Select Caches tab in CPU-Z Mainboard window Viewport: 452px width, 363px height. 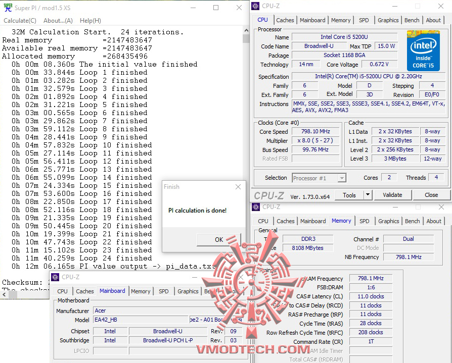click(x=85, y=291)
